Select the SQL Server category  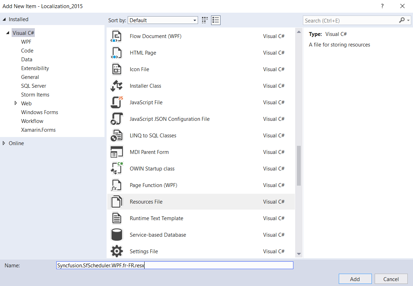33,86
